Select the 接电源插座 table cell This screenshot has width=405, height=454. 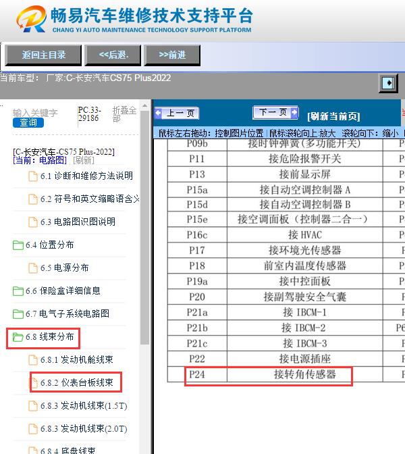tap(305, 359)
